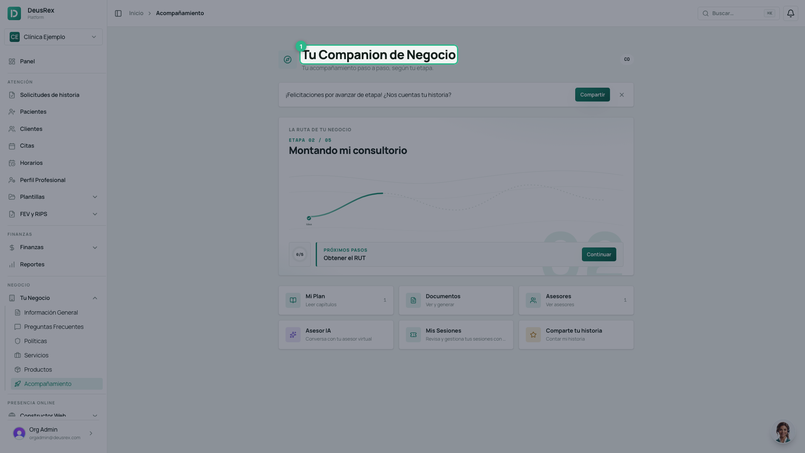
Task: Toggle the sidebar panel icon
Action: click(x=118, y=13)
